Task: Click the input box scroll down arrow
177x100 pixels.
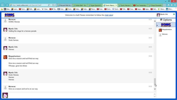Action: pos(155,97)
